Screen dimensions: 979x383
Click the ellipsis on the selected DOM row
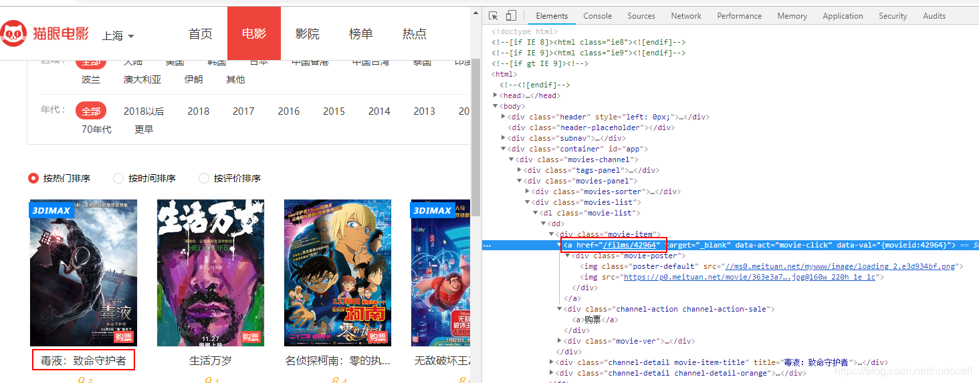tap(487, 246)
